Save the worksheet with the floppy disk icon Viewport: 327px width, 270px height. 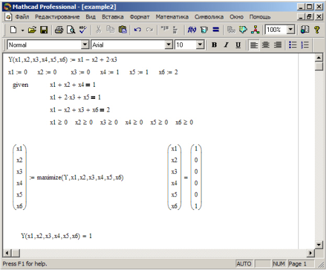44,29
